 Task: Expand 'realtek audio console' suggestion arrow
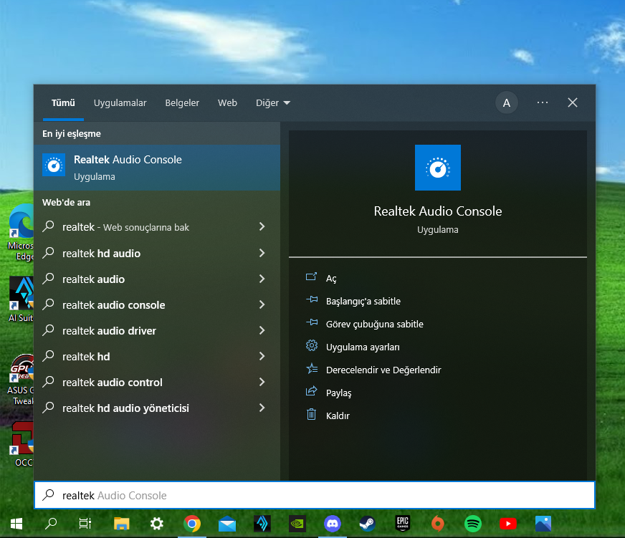pyautogui.click(x=262, y=305)
